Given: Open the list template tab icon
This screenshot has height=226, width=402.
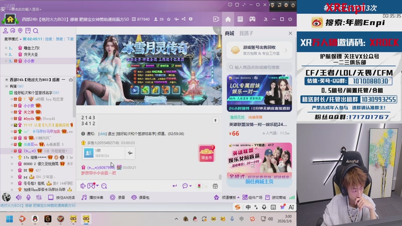Looking at the screenshot, I should 240,19.
